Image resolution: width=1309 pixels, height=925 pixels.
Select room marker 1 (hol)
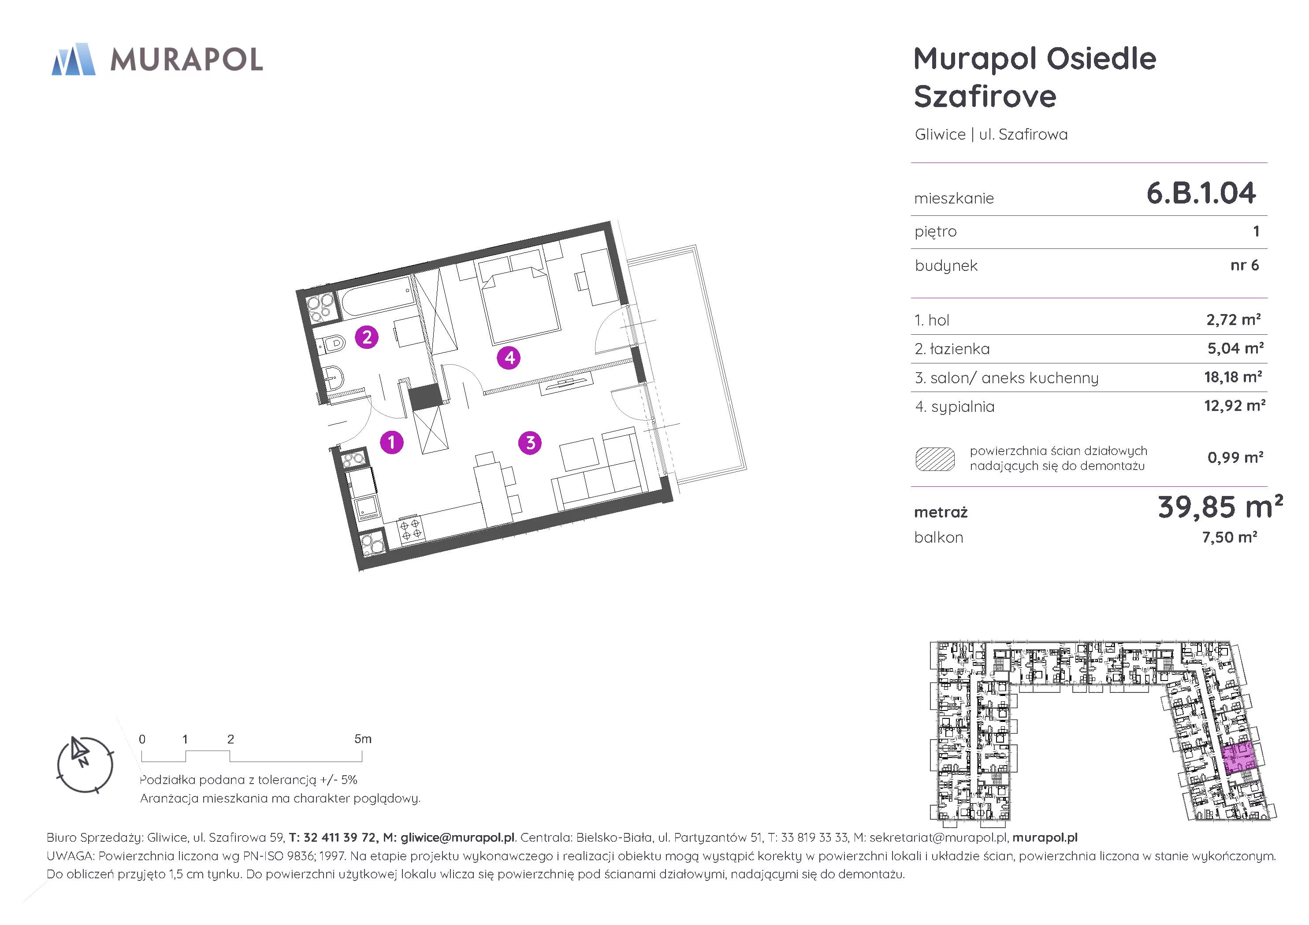click(x=392, y=442)
